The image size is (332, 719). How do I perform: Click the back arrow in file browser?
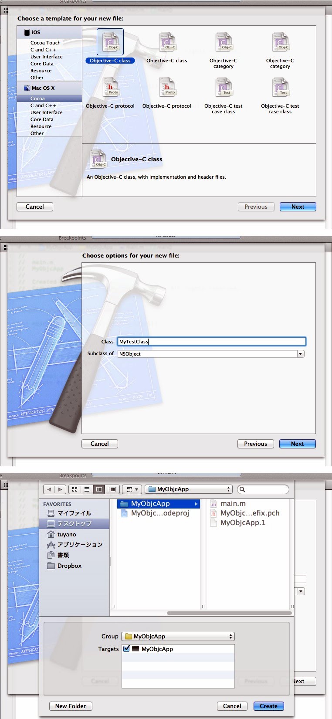(x=49, y=489)
